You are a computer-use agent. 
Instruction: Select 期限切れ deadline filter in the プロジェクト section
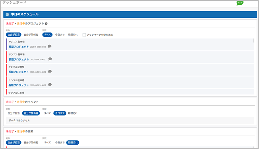coord(73,34)
